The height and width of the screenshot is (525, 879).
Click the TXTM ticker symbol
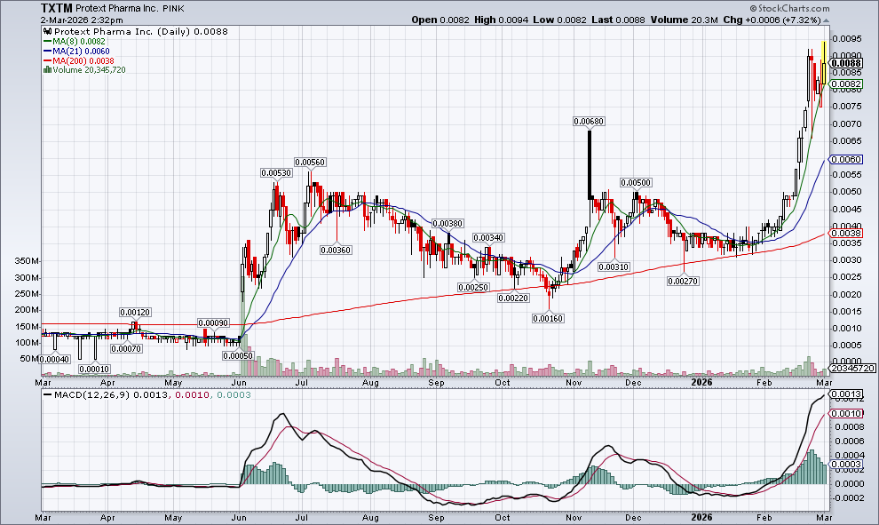point(57,8)
